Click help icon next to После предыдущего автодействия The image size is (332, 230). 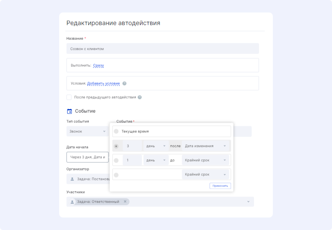click(140, 97)
